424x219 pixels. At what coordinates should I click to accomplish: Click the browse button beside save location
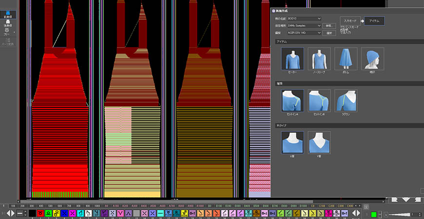(330, 26)
